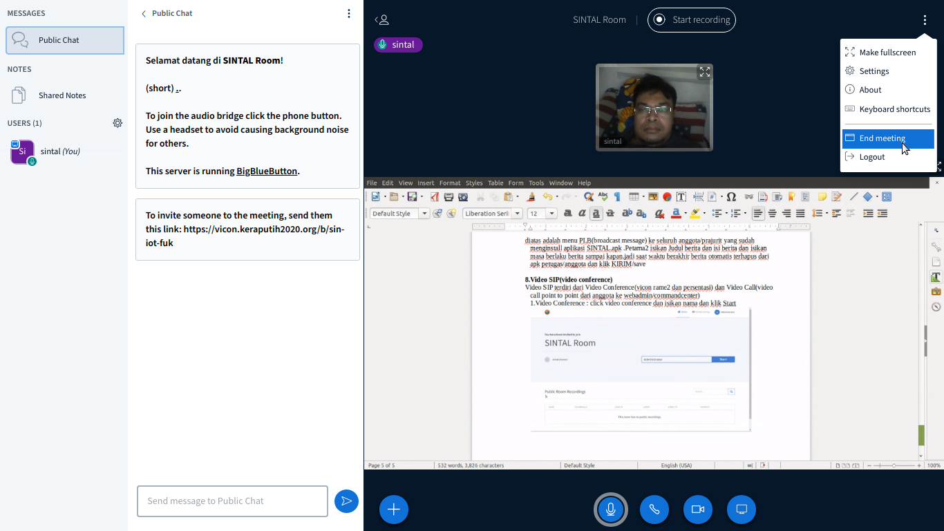The image size is (944, 531).
Task: Click the Actions plus button
Action: pos(394,510)
